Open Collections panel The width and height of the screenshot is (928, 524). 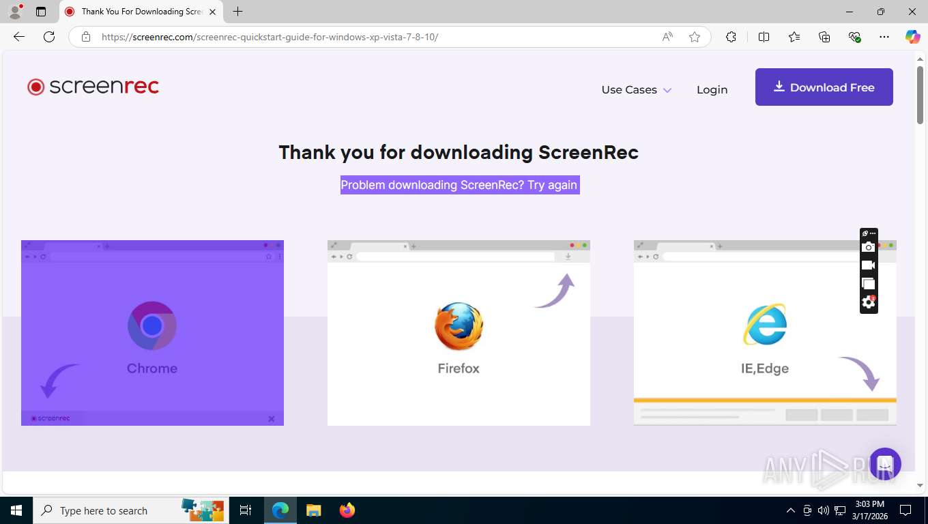click(824, 37)
